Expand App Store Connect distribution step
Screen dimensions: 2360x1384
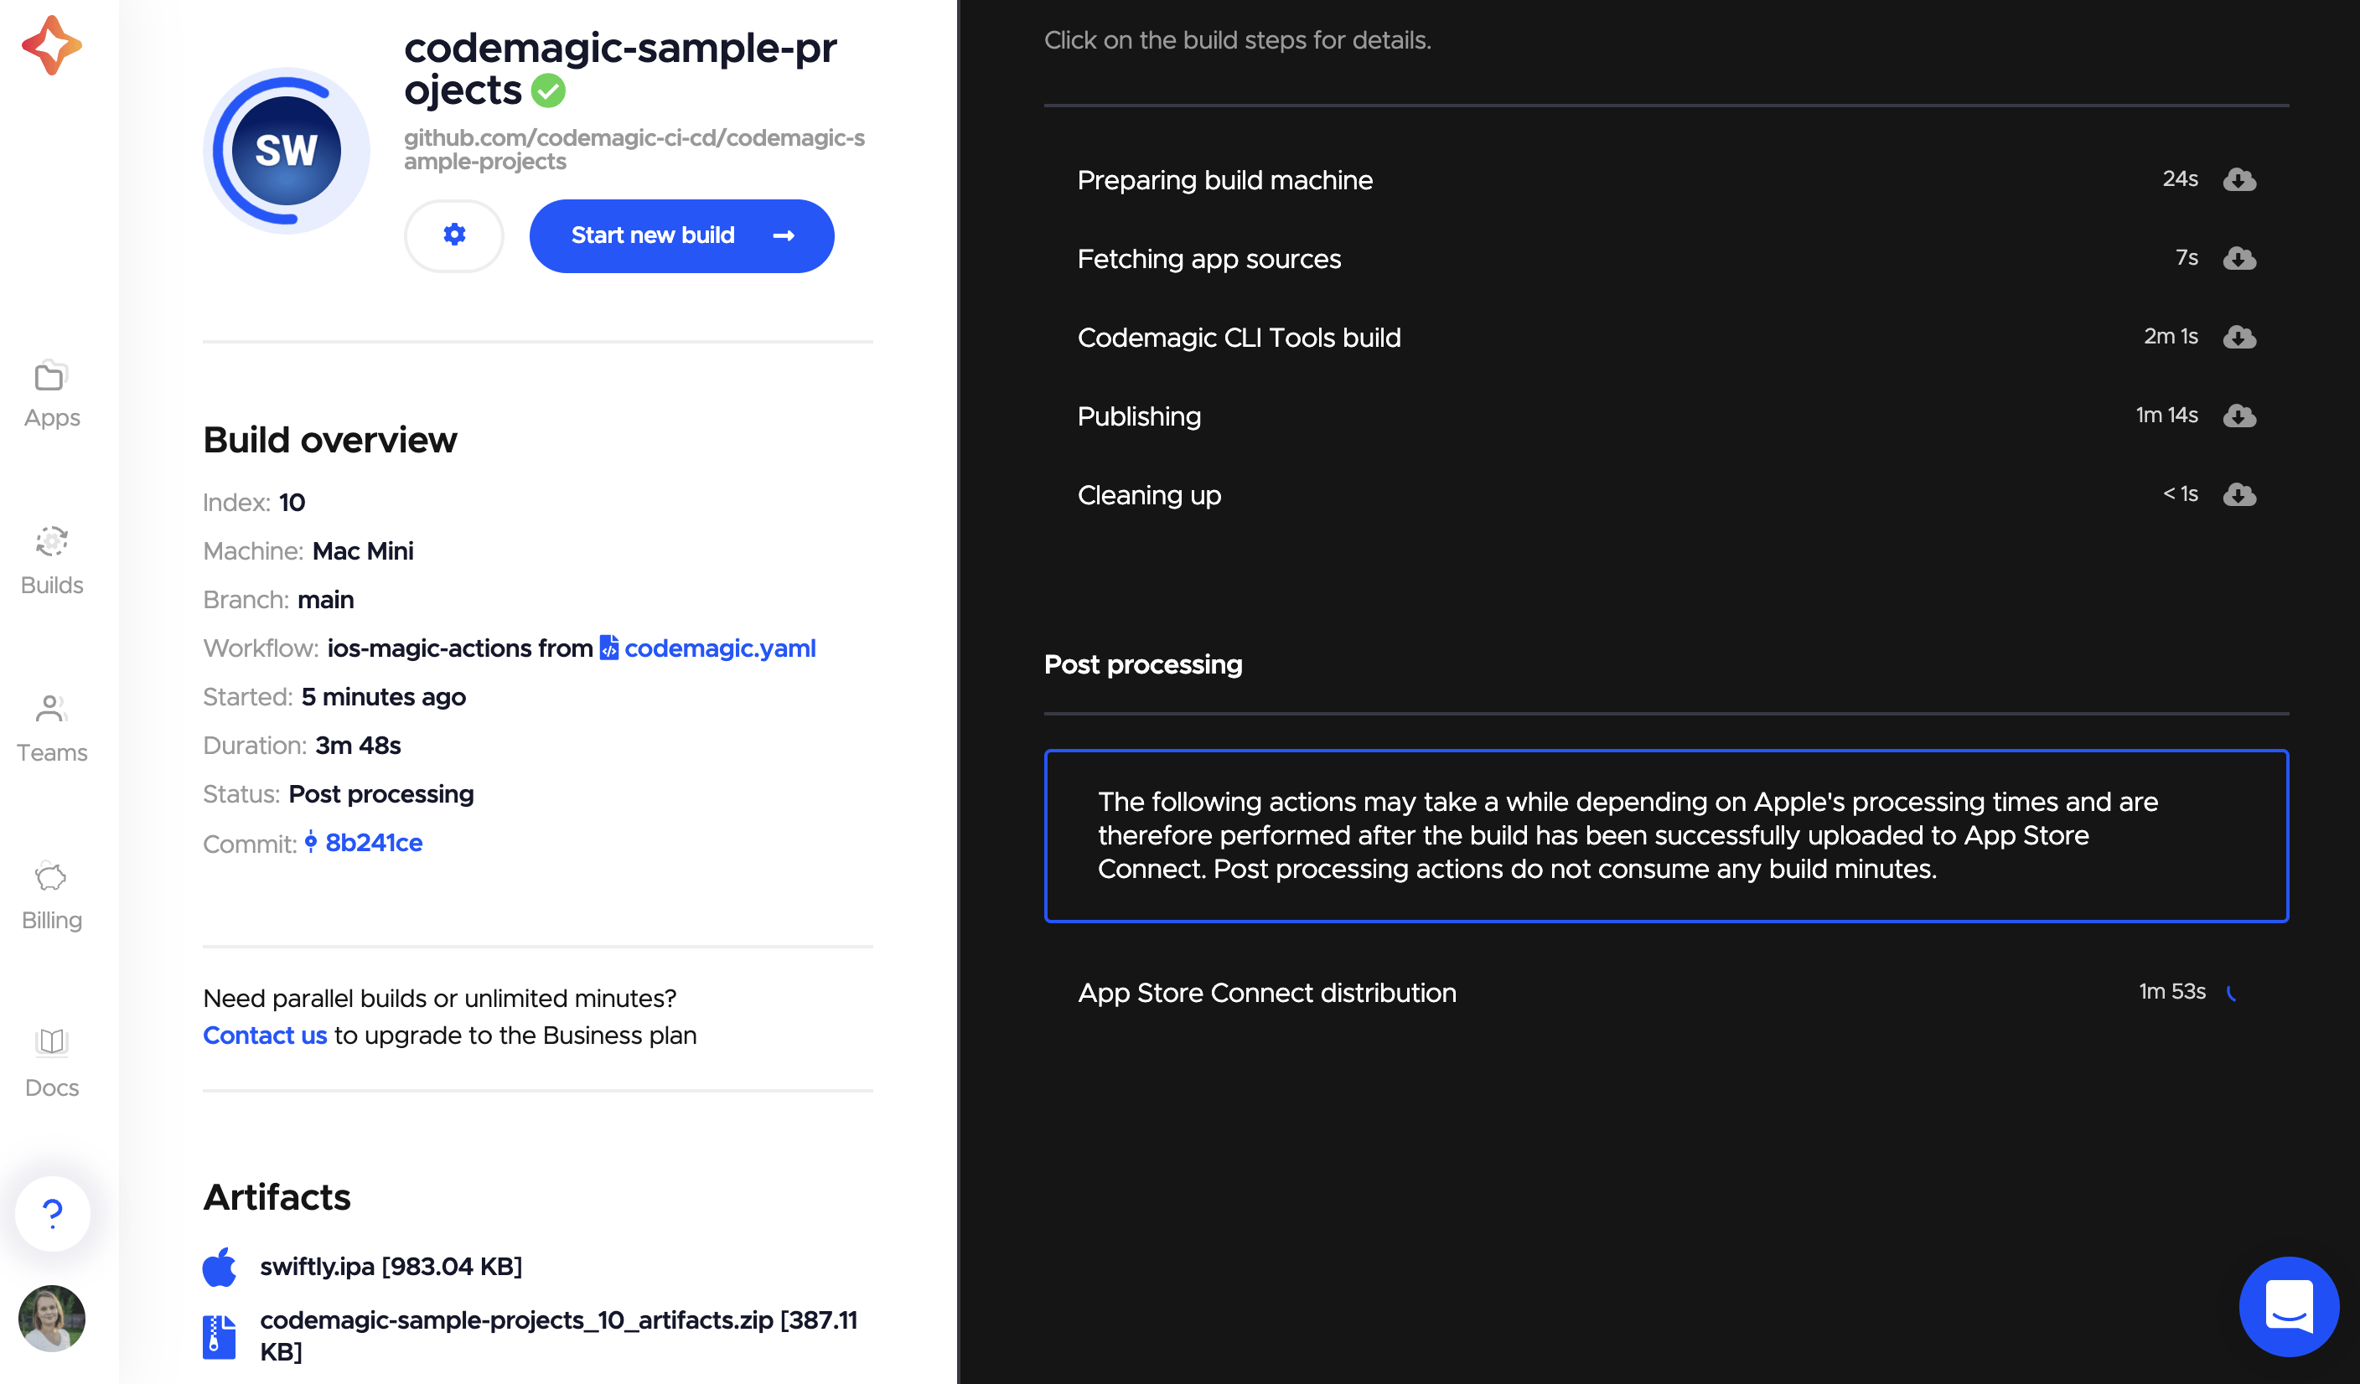1667,993
